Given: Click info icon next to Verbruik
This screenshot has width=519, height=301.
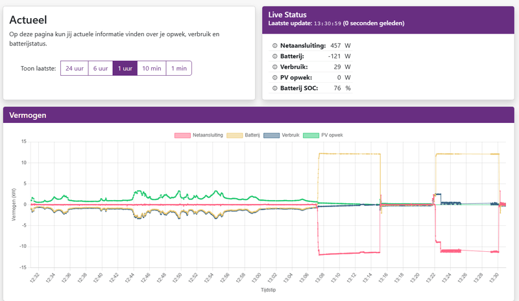Looking at the screenshot, I should [274, 67].
